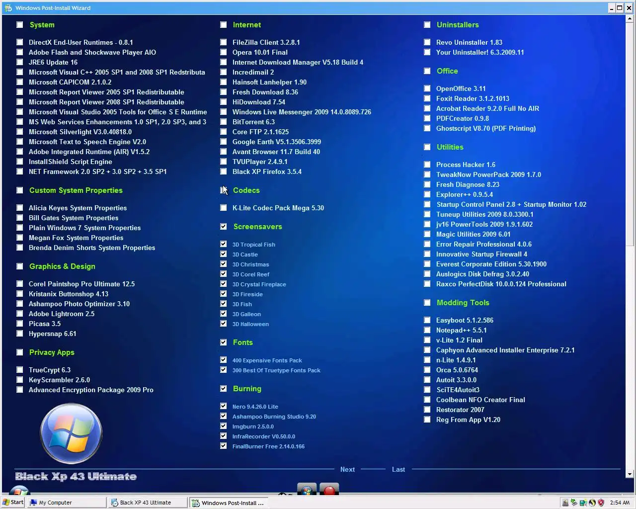Toggle the Uninstallers category checkbox
This screenshot has width=636, height=509.
coord(427,25)
